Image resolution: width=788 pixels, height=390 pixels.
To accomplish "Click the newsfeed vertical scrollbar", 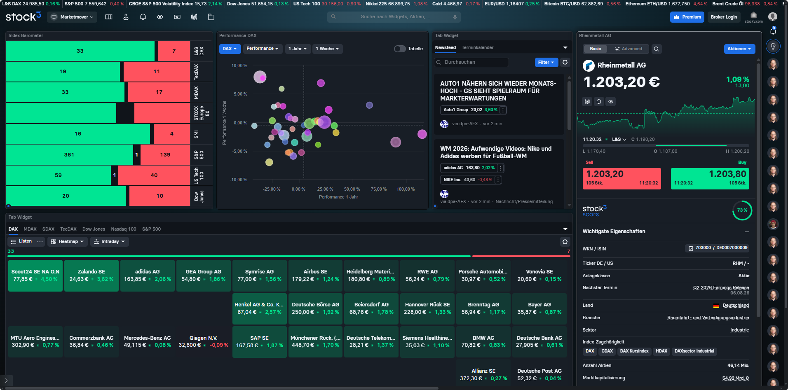I will 569,106.
